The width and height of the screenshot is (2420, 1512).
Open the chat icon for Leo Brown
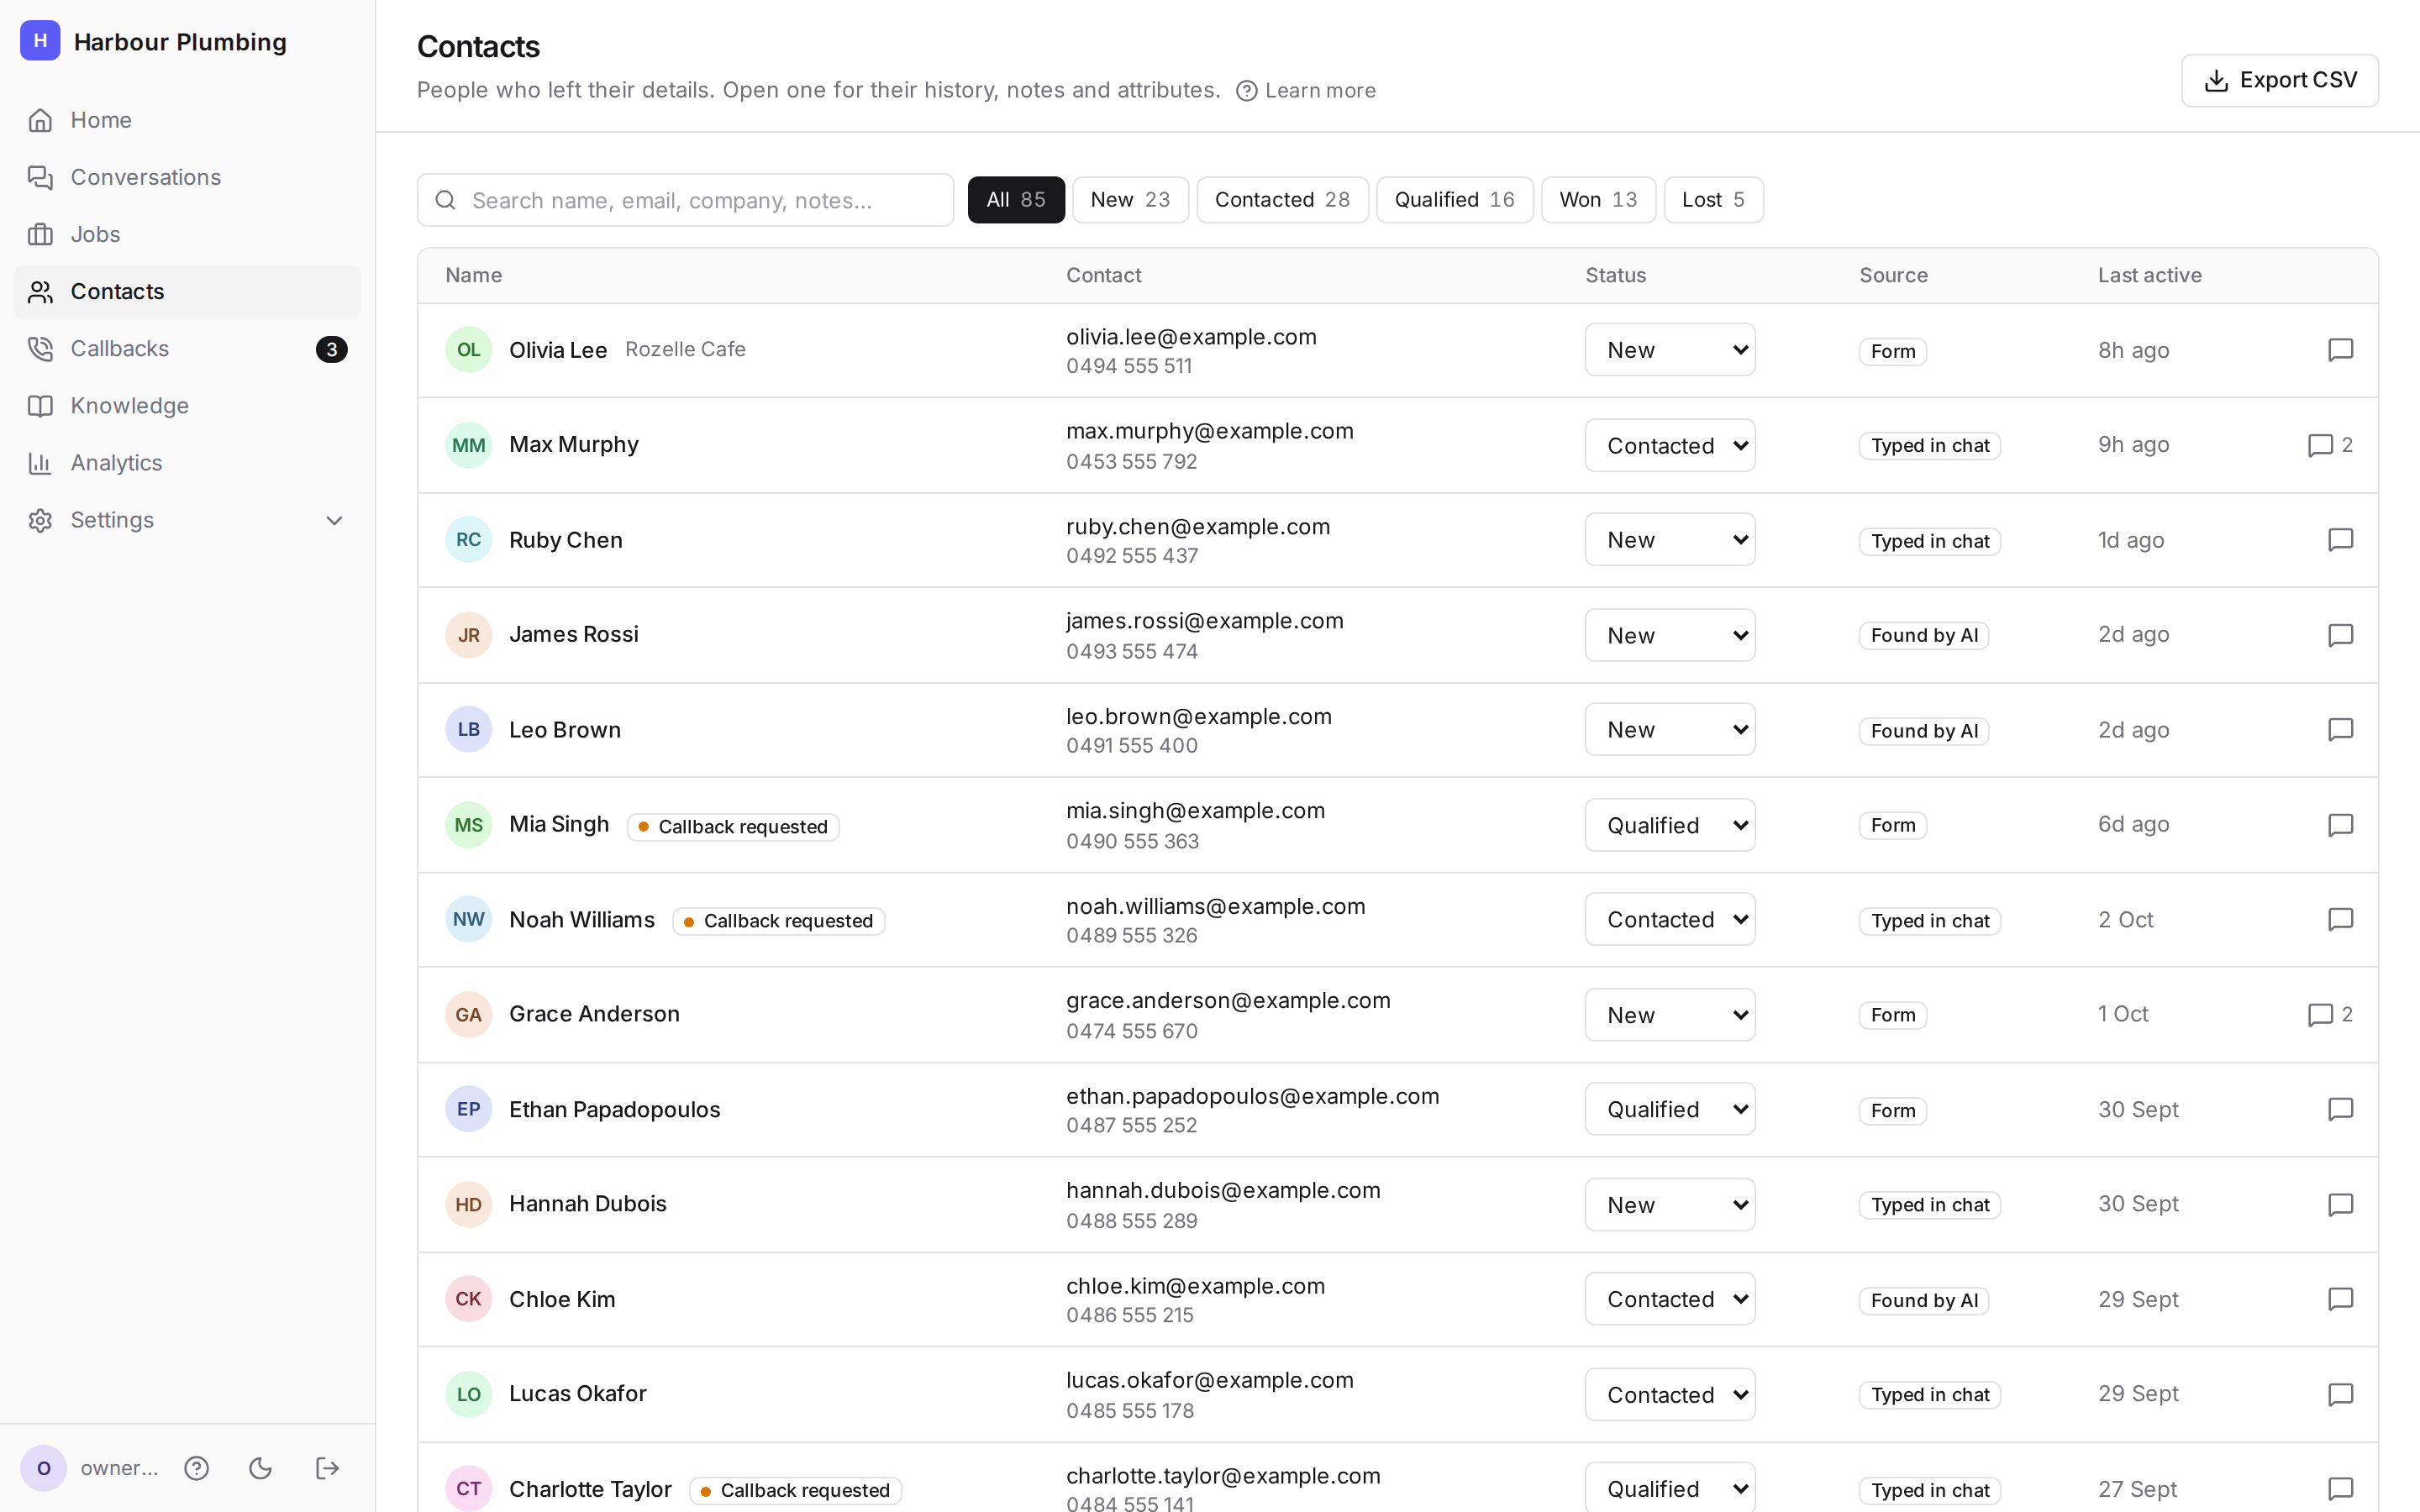point(2340,730)
